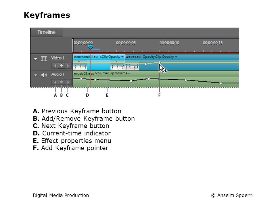Click the 00;00;00;15 mark on time ruler
The width and height of the screenshot is (276, 207).
click(x=213, y=43)
